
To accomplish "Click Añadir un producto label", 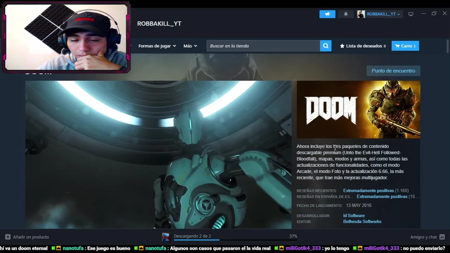I will point(31,237).
